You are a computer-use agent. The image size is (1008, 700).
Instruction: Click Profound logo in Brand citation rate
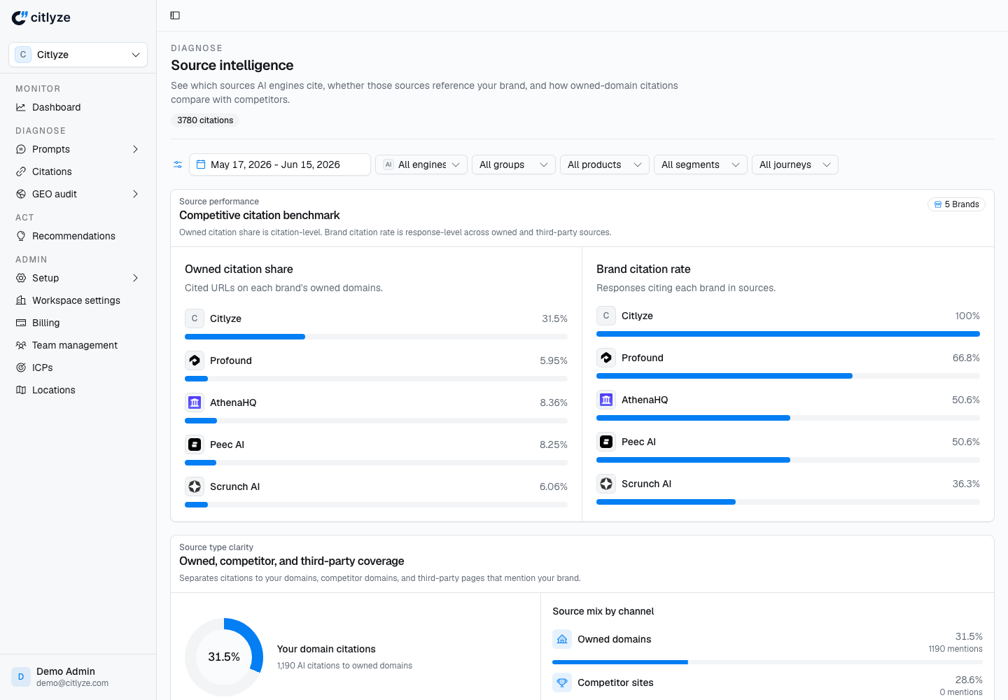click(606, 358)
